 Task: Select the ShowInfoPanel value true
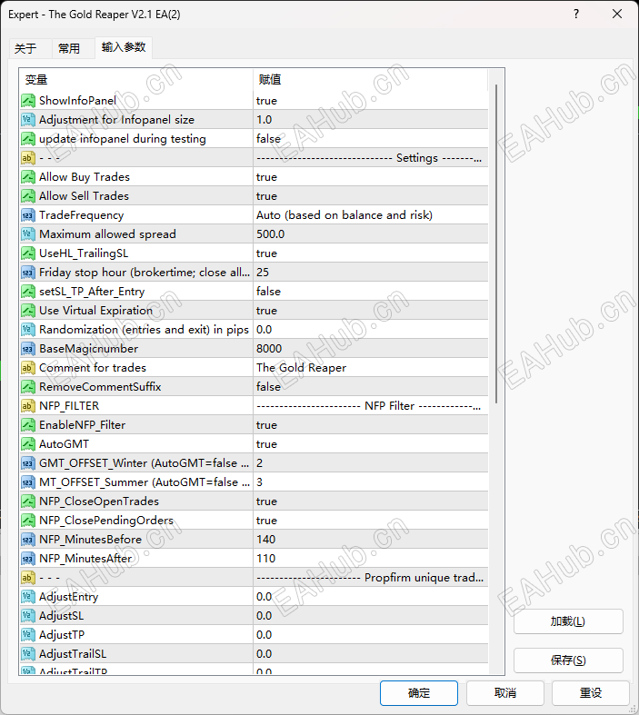point(370,100)
